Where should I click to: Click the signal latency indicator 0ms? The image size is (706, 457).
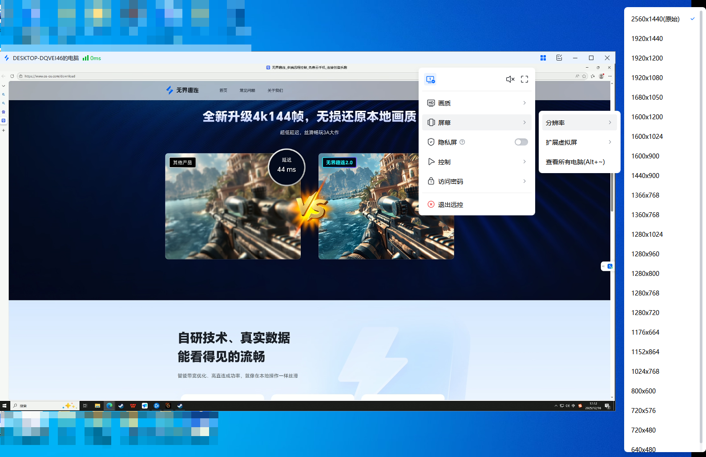coord(92,58)
